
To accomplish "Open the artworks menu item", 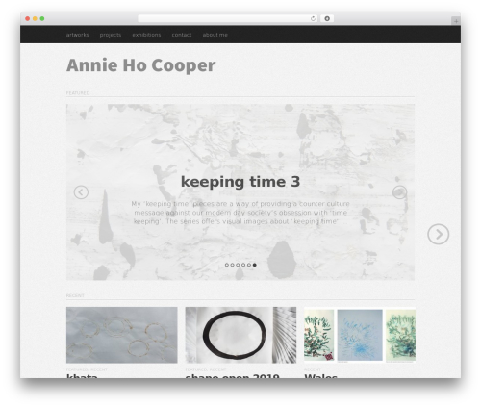I will pos(77,35).
